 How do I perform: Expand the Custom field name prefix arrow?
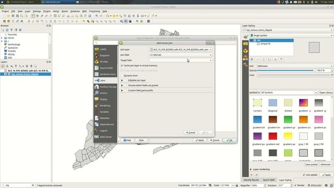coord(122,90)
